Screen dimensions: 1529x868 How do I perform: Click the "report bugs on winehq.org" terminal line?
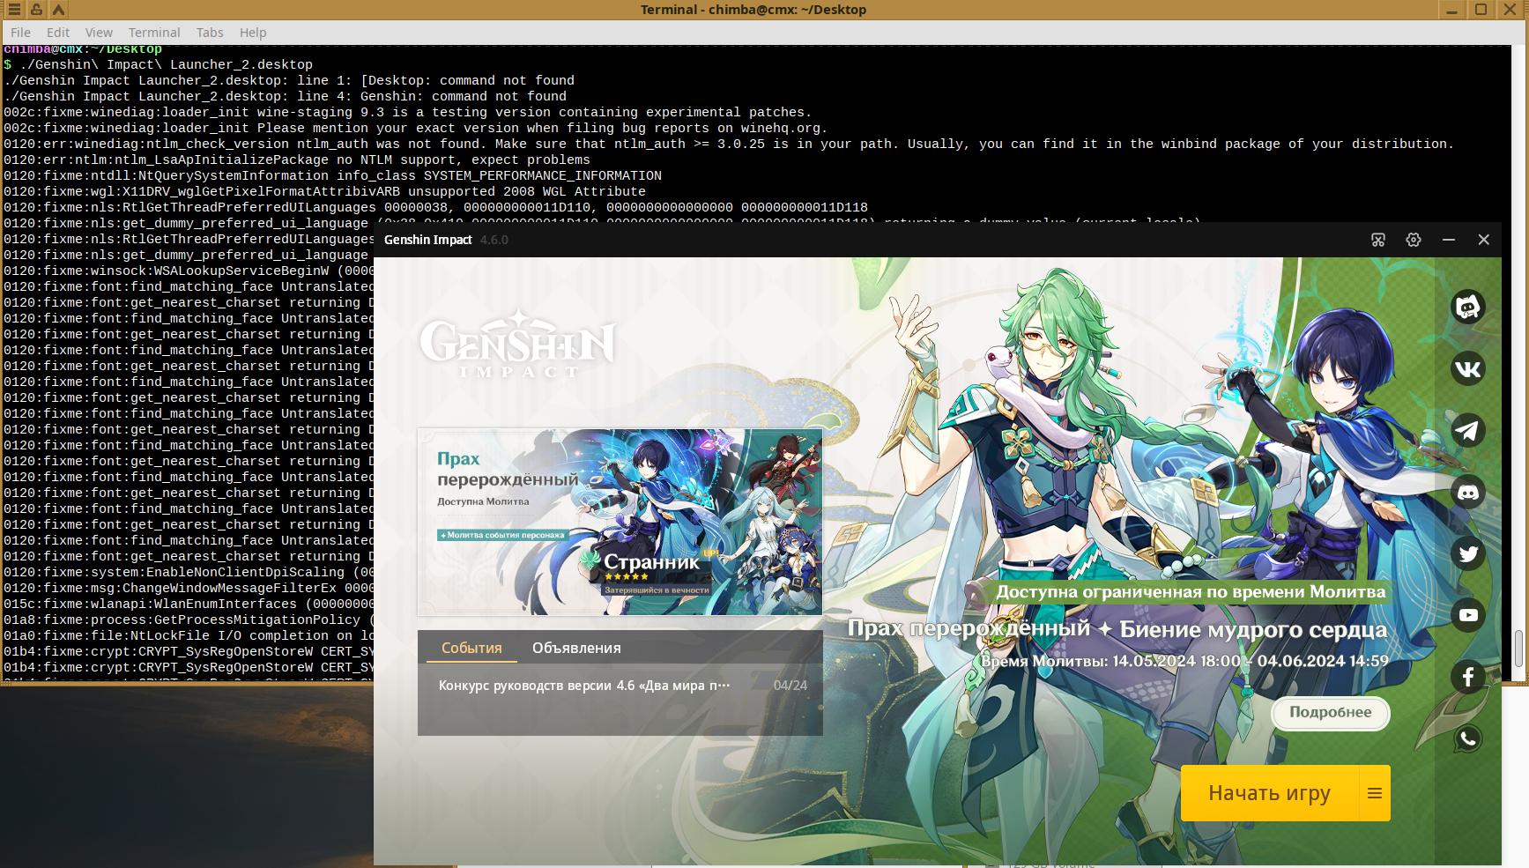[416, 128]
